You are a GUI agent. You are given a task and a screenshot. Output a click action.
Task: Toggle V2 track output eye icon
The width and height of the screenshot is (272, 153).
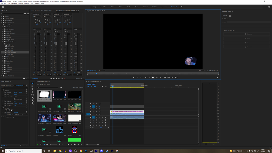[x=100, y=112]
